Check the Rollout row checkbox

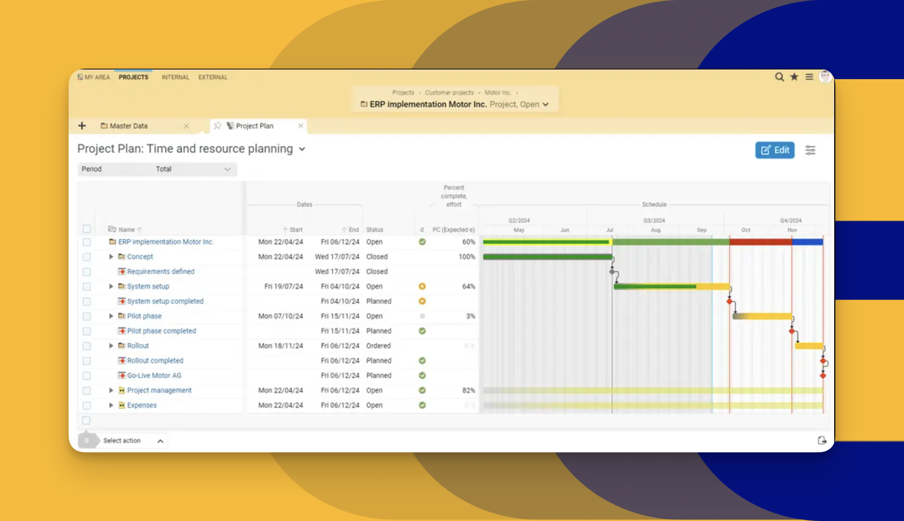[x=87, y=346]
